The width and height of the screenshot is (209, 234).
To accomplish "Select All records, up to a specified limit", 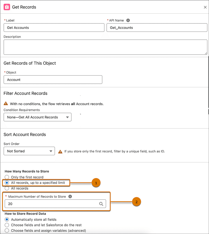I will (x=7, y=183).
